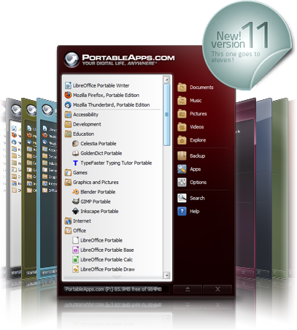Screen dimensions: 297x330
Task: Select the Pictures menu label
Action: pyautogui.click(x=198, y=114)
